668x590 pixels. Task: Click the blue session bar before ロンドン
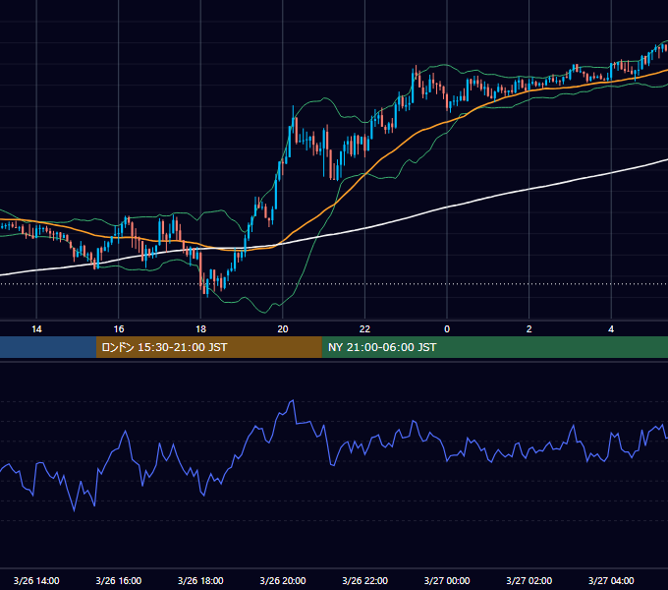[48, 347]
